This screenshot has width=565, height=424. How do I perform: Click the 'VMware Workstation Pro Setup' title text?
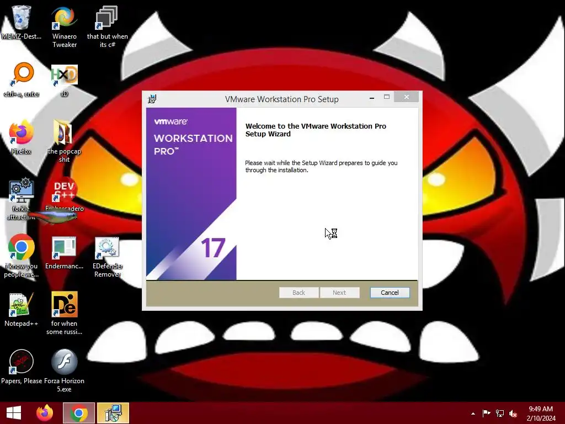coord(282,99)
